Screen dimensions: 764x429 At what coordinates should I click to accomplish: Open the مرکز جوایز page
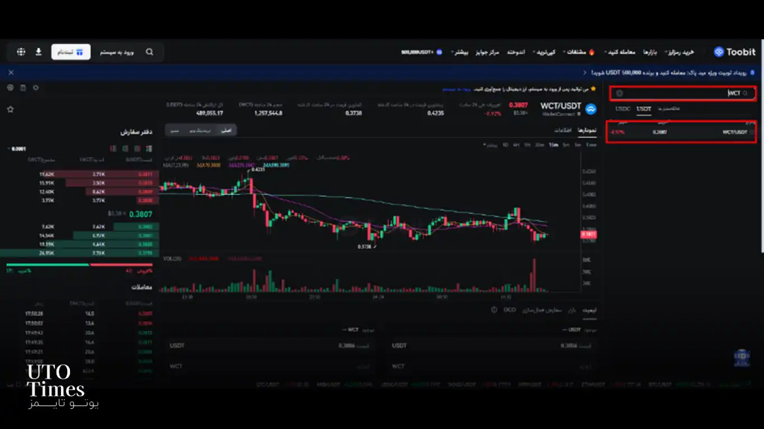coord(487,52)
